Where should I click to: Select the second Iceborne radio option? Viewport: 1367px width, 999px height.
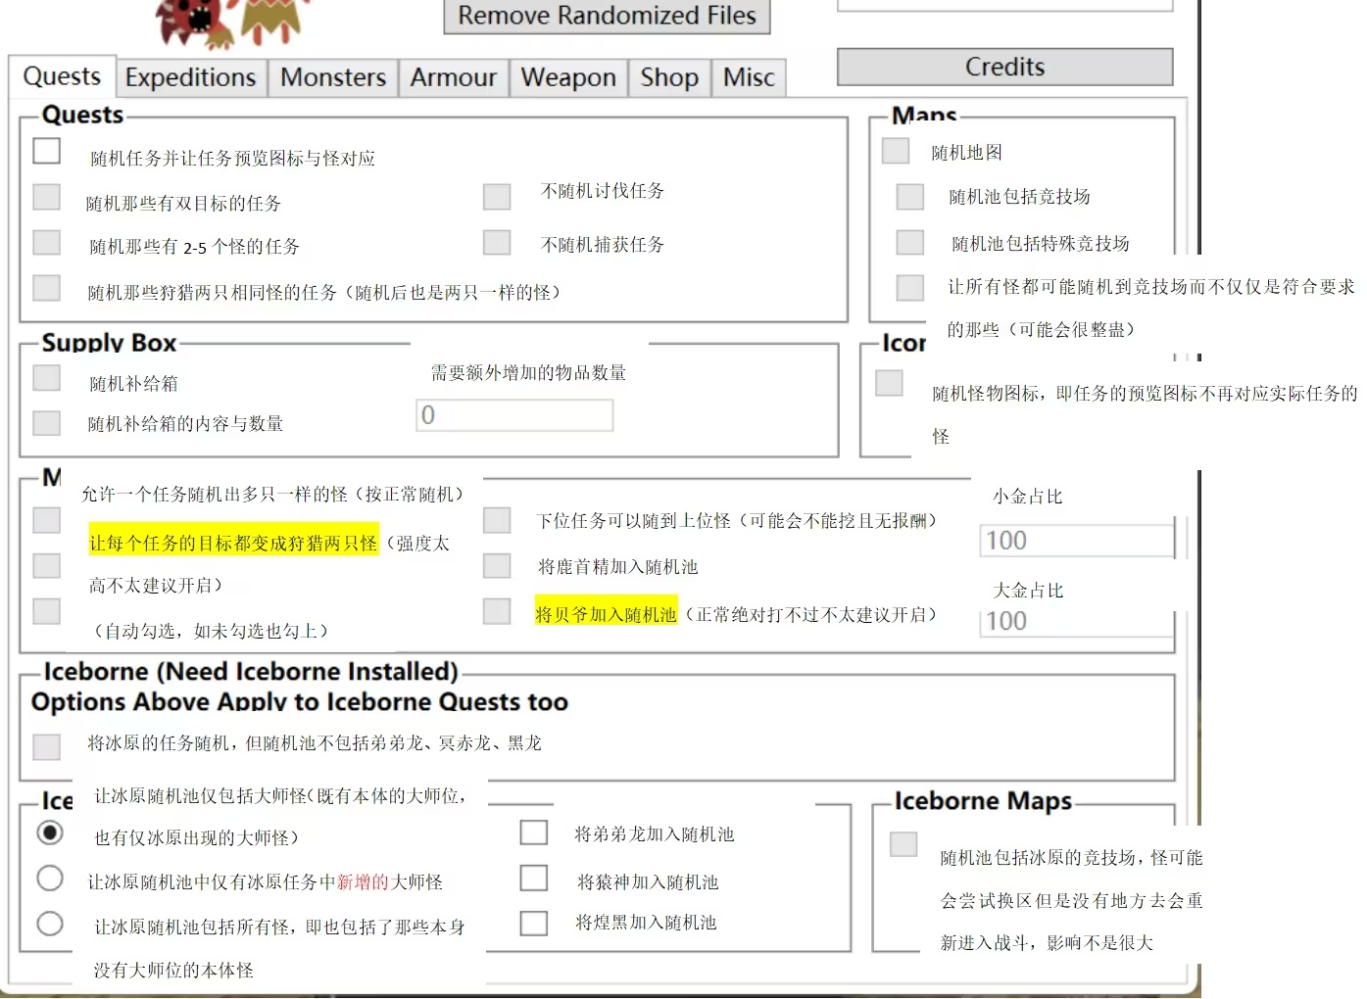[x=50, y=878]
